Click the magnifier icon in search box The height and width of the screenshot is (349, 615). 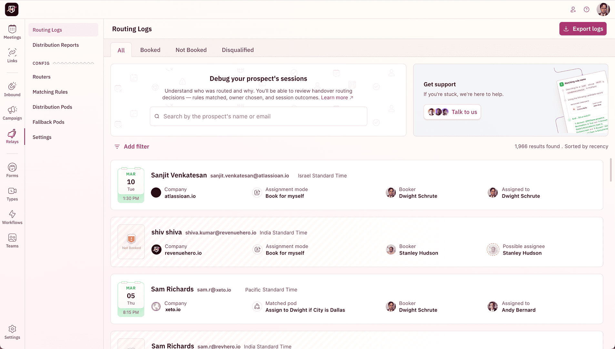157,116
